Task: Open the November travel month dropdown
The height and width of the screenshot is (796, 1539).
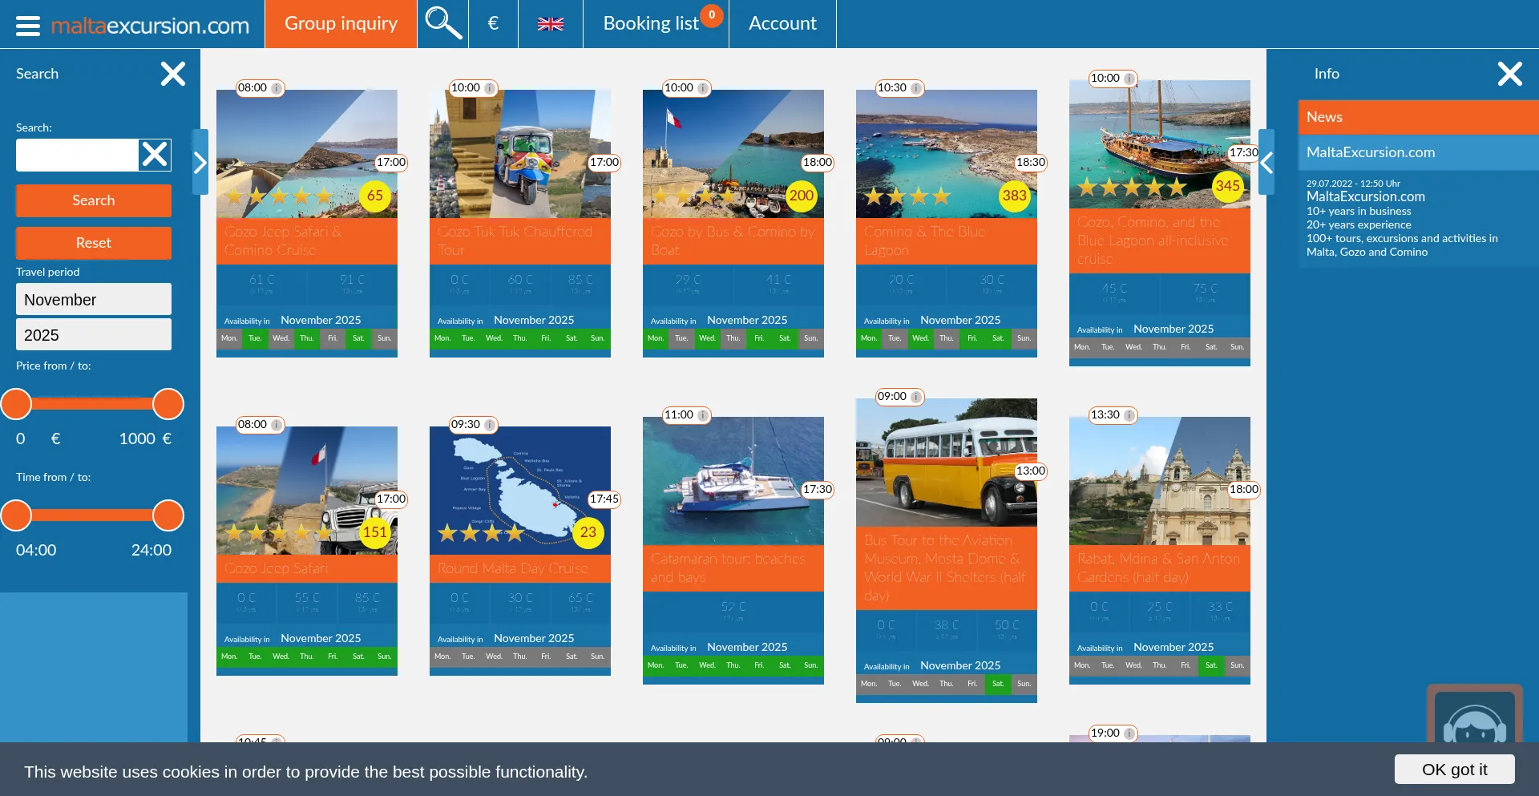Action: point(94,300)
